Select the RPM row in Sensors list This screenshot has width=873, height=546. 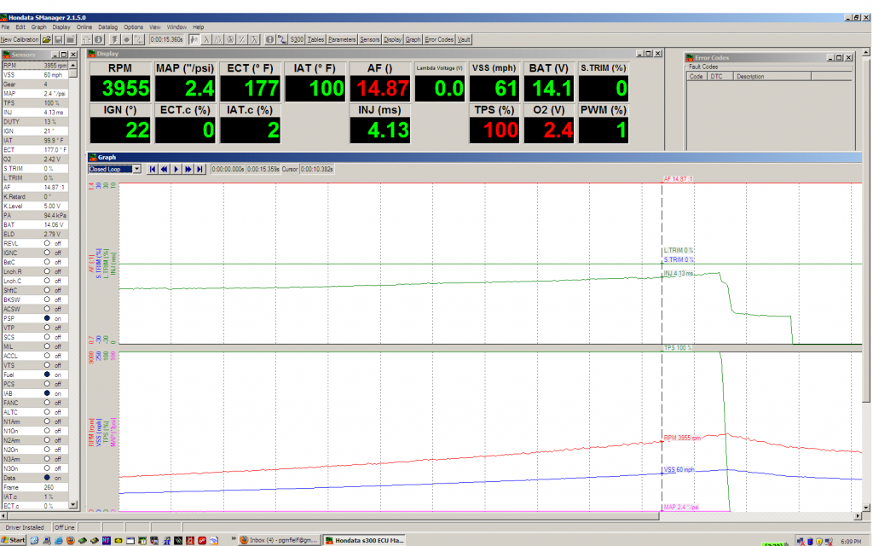point(34,66)
